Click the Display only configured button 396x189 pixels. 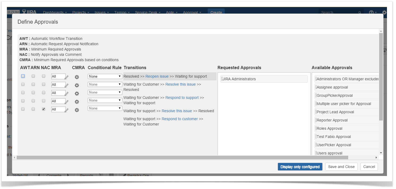click(300, 167)
